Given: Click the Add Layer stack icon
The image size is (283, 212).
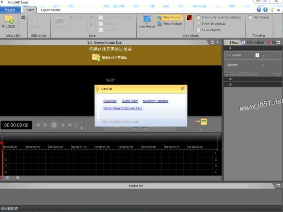Looking at the screenshot, I should [x=59, y=20].
